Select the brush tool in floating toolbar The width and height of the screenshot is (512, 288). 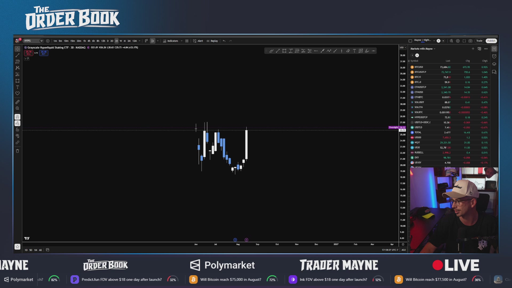coord(271,51)
